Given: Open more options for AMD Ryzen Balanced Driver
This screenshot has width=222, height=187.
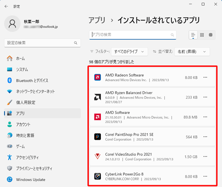Looking at the screenshot, I should (x=205, y=97).
